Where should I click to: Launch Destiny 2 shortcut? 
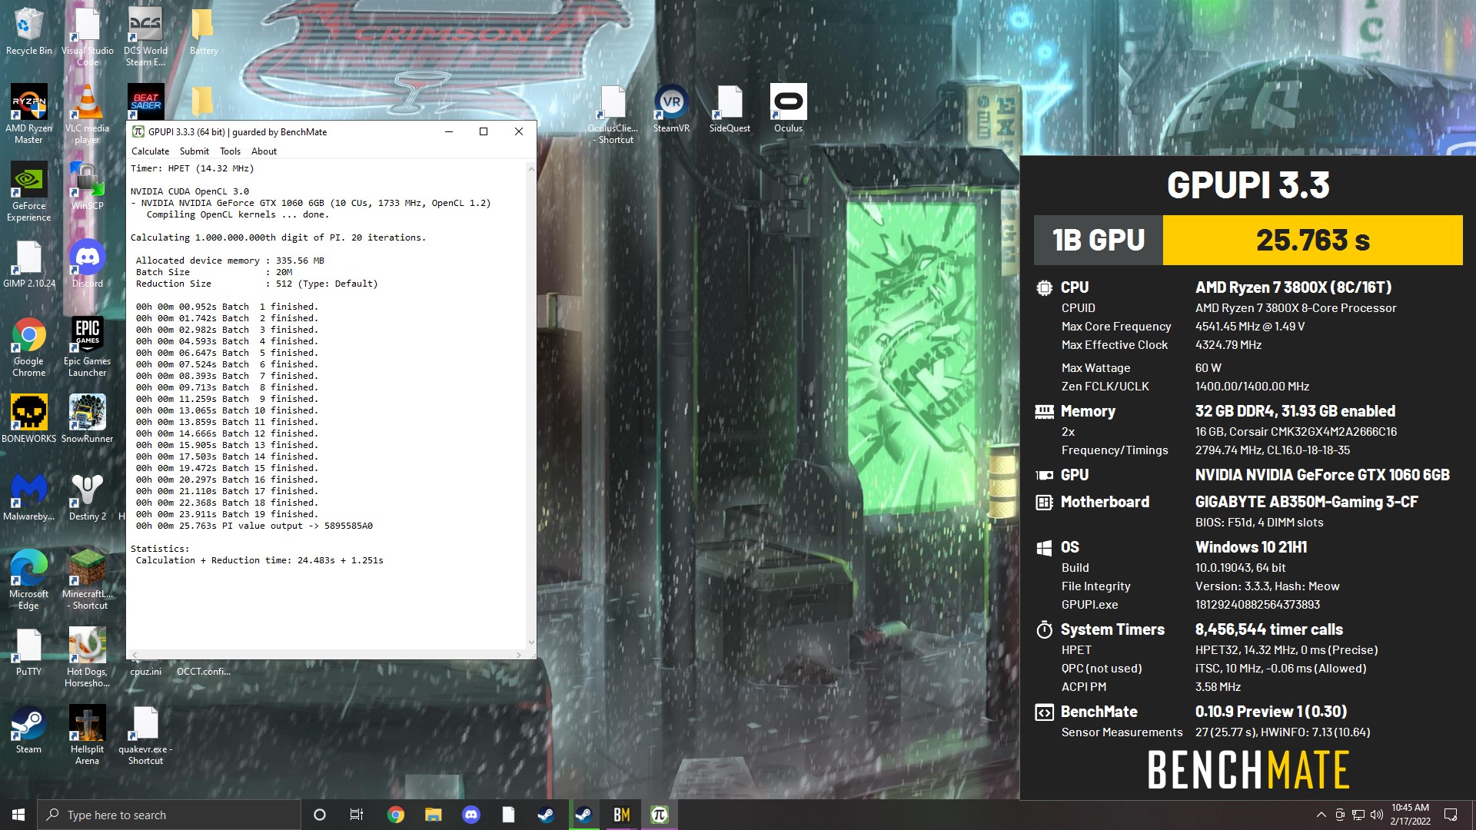coord(87,496)
